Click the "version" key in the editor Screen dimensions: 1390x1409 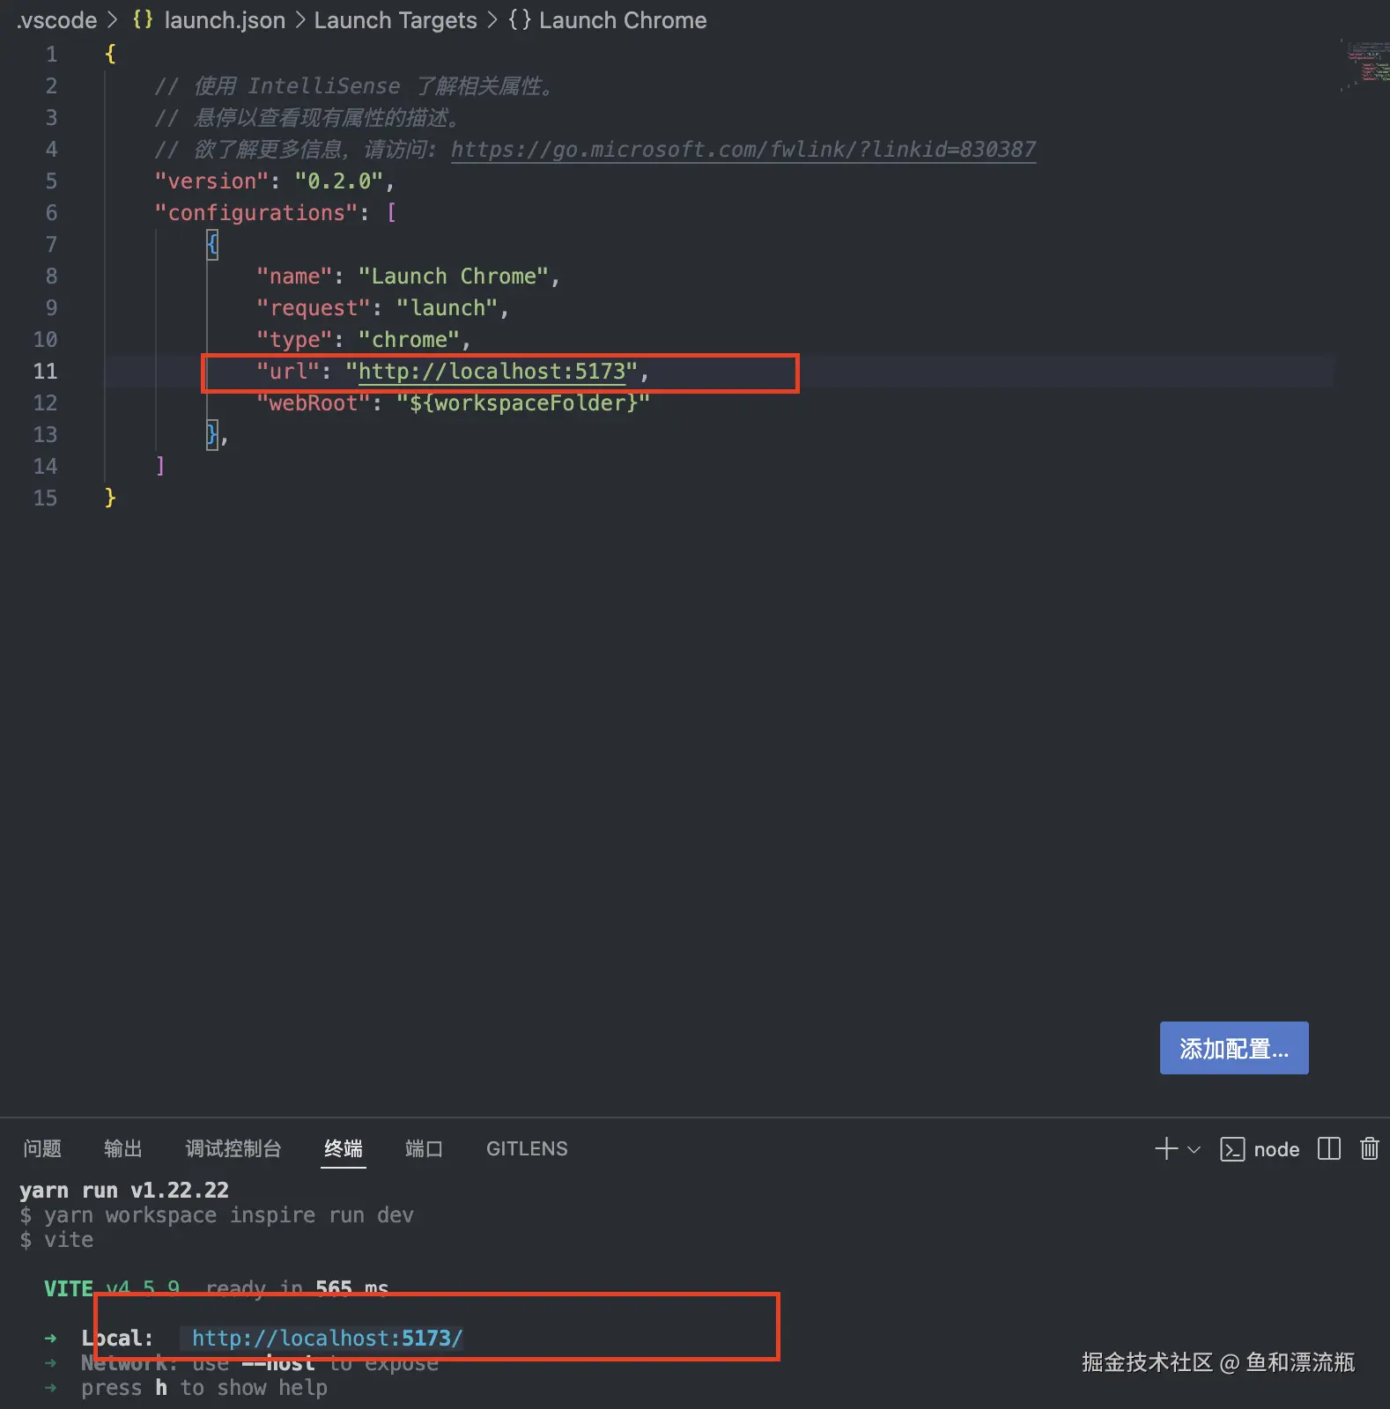click(x=211, y=181)
